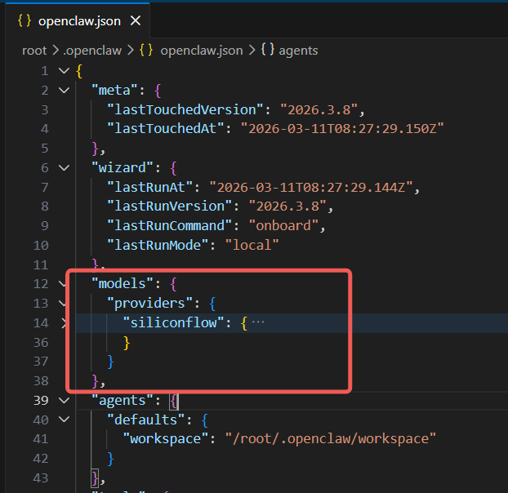
Task: Click the braces icon before breadcrumb openclaw.json
Action: [146, 50]
